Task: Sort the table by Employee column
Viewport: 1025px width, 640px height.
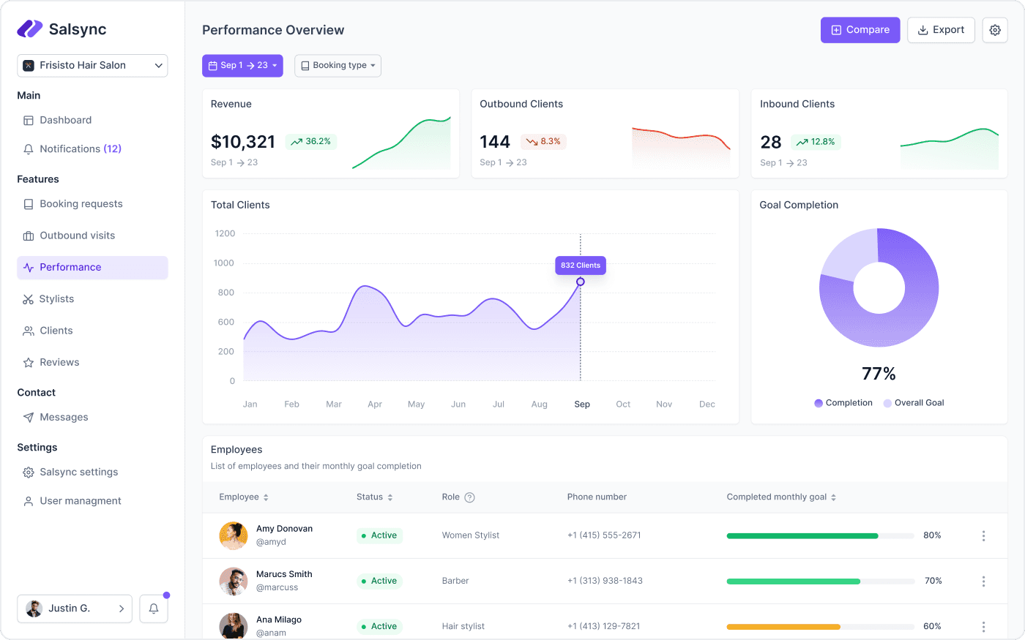Action: (244, 497)
